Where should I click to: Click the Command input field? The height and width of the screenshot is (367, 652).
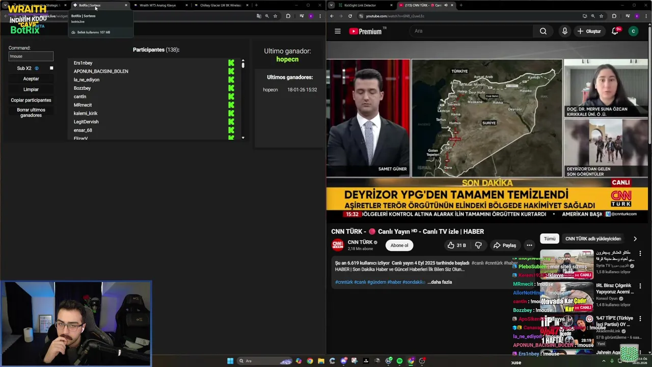[31, 56]
